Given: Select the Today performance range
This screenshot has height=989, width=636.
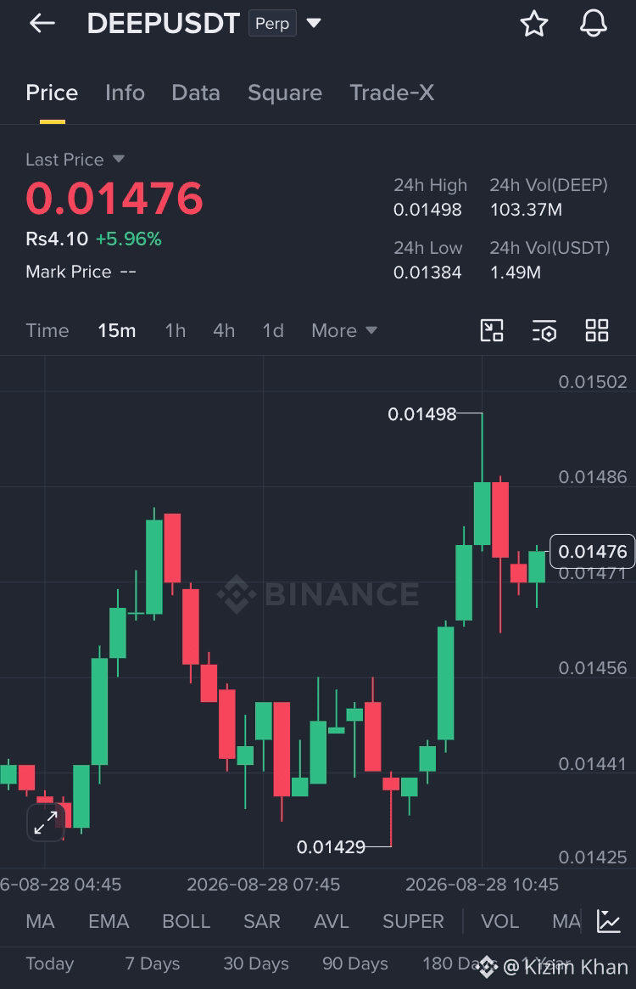Looking at the screenshot, I should tap(50, 964).
